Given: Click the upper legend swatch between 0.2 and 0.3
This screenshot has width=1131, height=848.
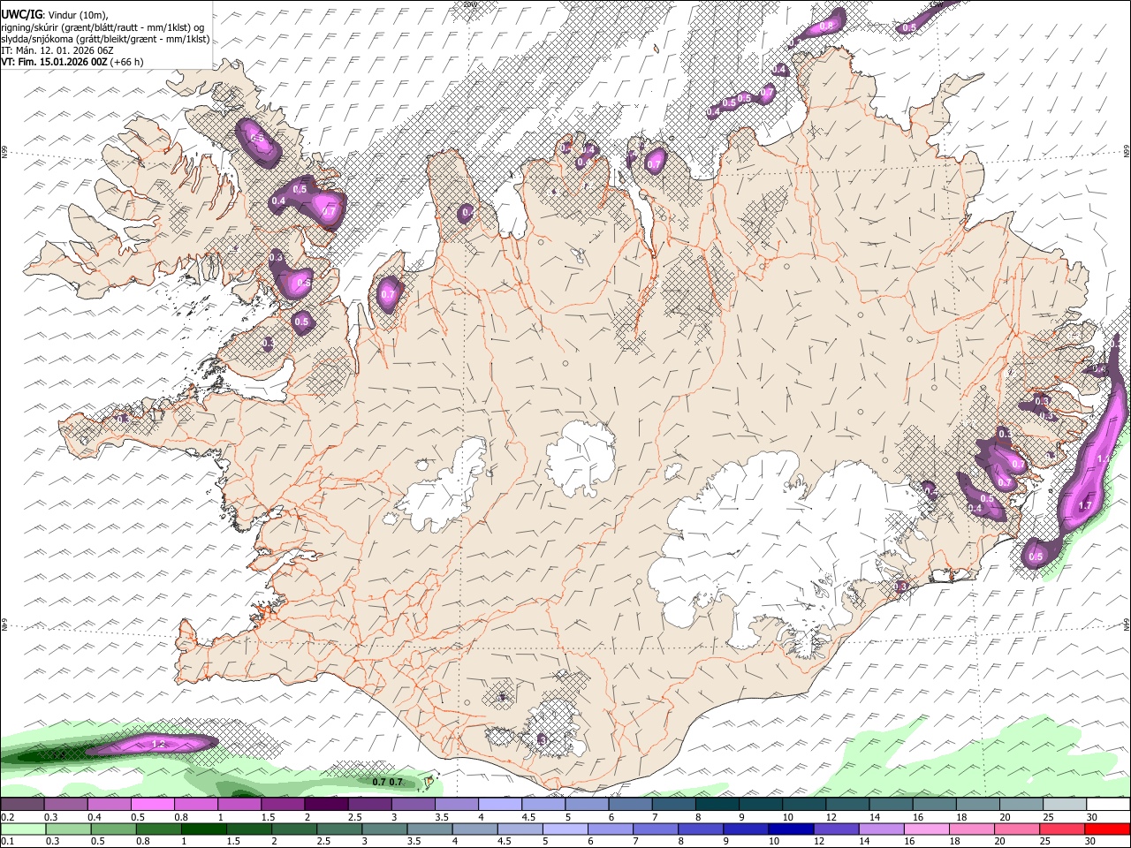Looking at the screenshot, I should point(22,805).
